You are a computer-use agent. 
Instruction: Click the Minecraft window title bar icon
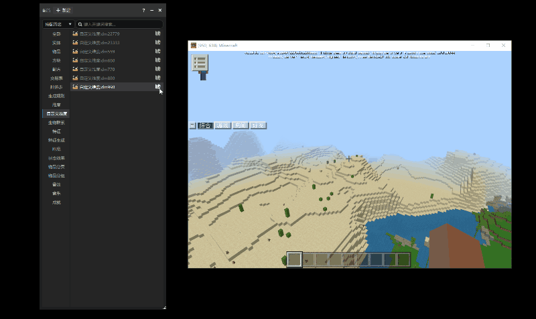(x=194, y=46)
